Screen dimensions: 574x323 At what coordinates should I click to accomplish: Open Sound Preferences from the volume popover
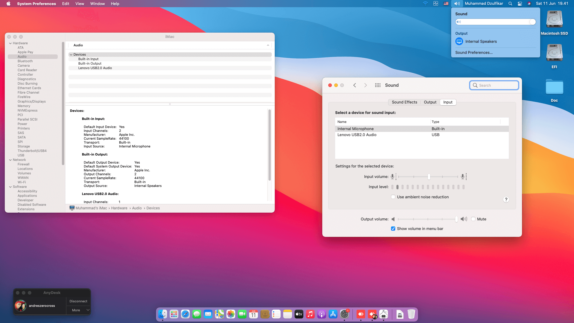click(x=474, y=52)
